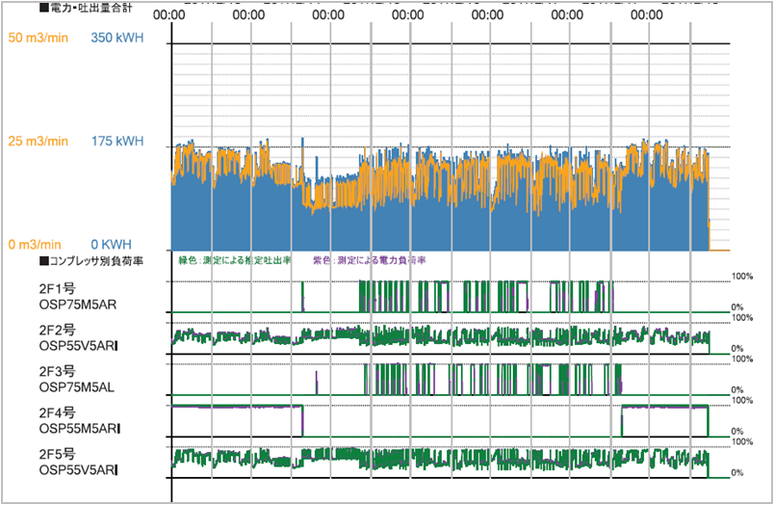Image resolution: width=774 pixels, height=505 pixels.
Task: Click the 2F5号 load rate graph
Action: click(451, 462)
